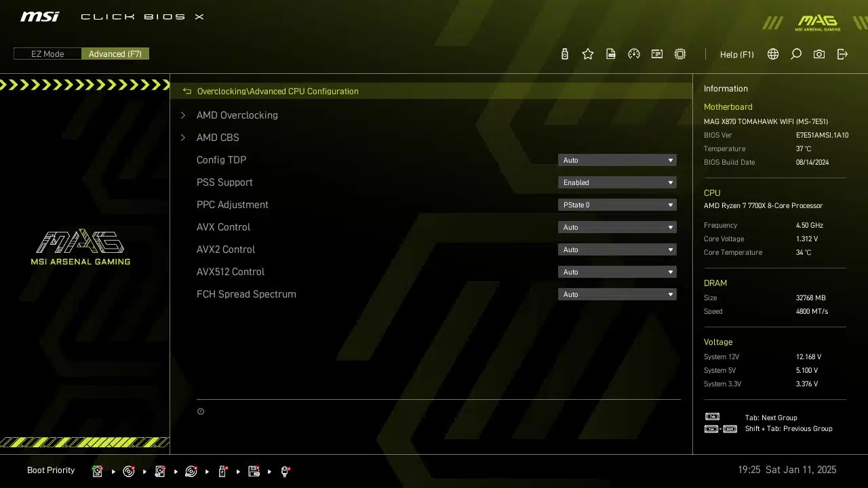Click the AVX512 Control setting label
Image resolution: width=868 pixels, height=488 pixels.
(231, 272)
